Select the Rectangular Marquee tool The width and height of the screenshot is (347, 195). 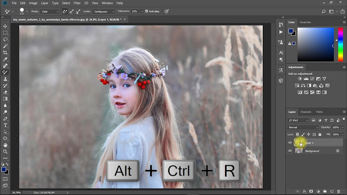(5, 33)
